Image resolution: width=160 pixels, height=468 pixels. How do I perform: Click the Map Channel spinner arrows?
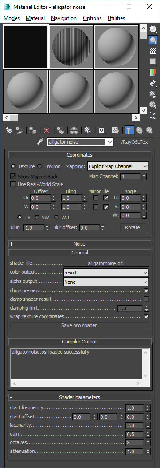[144, 177]
